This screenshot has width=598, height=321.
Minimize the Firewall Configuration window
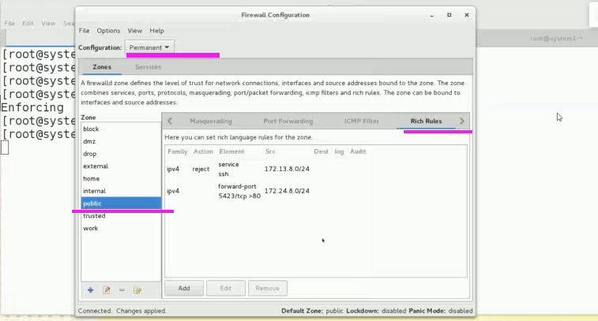432,15
